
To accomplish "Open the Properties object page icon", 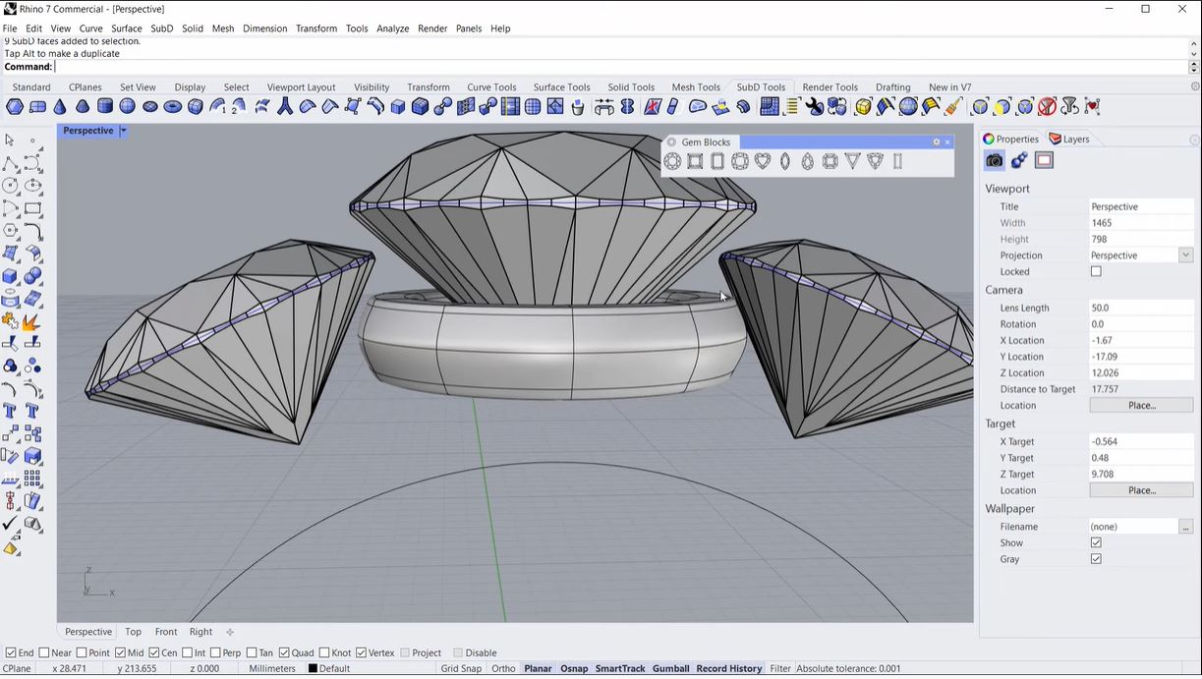I will tap(1018, 160).
